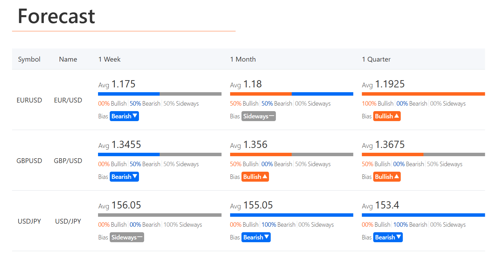
Task: Click the USD/JPY 1 Month sentiment bar
Action: point(292,215)
